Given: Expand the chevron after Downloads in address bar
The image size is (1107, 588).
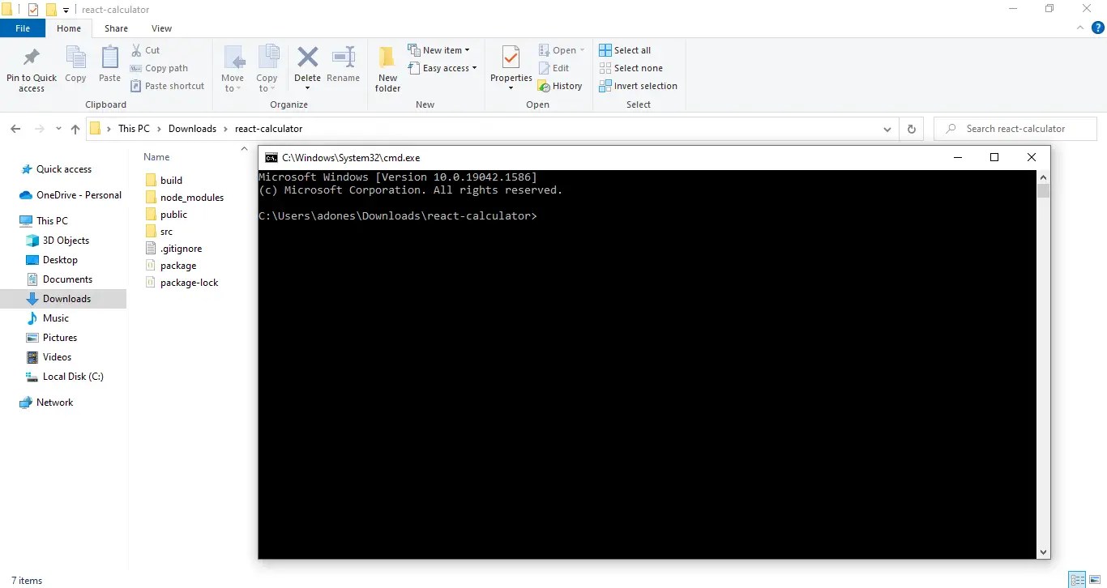Looking at the screenshot, I should pos(226,129).
